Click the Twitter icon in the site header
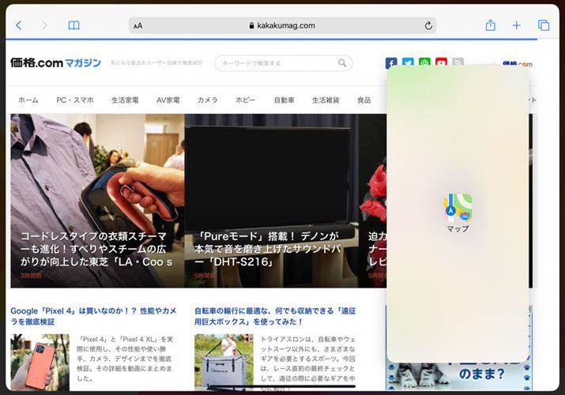This screenshot has height=395, width=565. click(408, 63)
